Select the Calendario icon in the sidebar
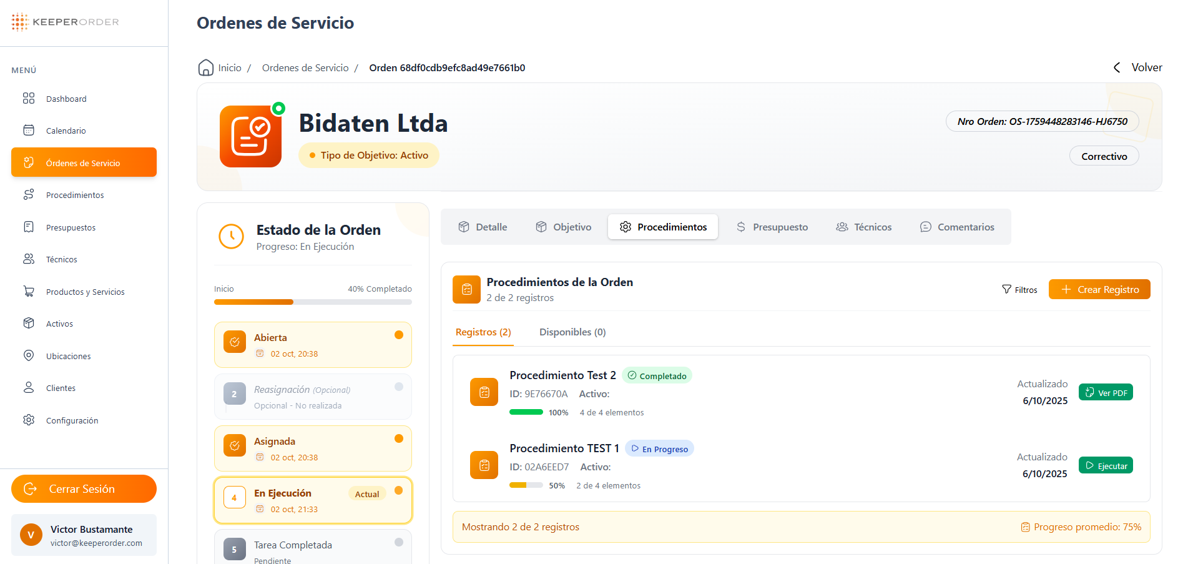The width and height of the screenshot is (1188, 564). (x=66, y=130)
